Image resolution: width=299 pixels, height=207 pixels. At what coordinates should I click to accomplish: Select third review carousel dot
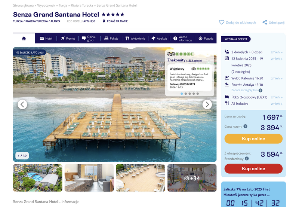[190, 94]
